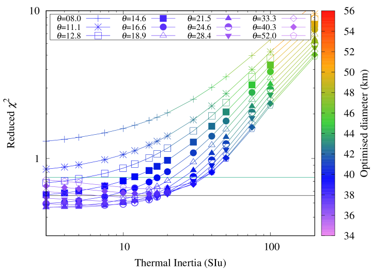Click the colorbar tick label 36
The height and width of the screenshot is (270, 386).
[349, 215]
